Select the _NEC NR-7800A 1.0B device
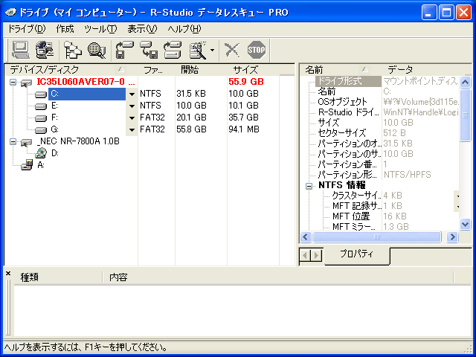Viewport: 476px width, 357px height. click(78, 141)
